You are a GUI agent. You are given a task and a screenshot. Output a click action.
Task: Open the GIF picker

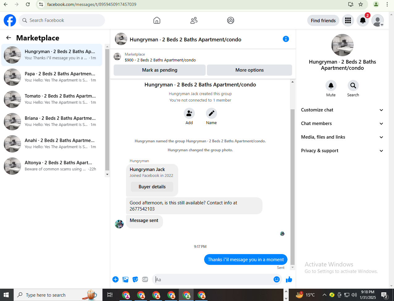145,279
